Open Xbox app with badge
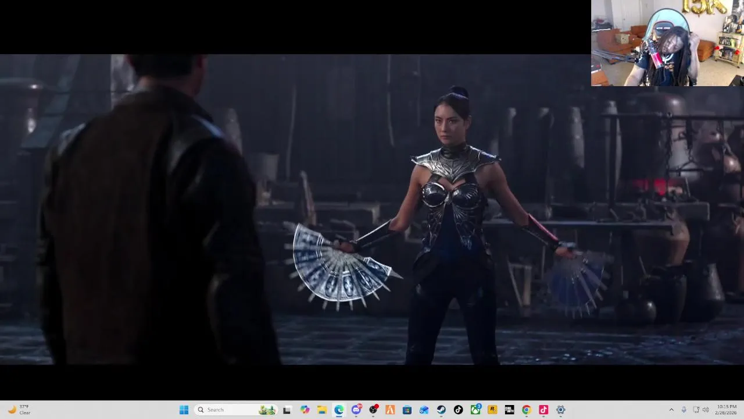The height and width of the screenshot is (419, 744). 475,410
